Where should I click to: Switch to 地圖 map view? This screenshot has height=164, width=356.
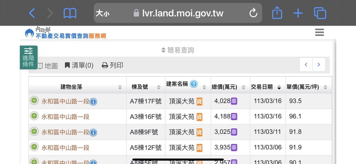pyautogui.click(x=47, y=66)
